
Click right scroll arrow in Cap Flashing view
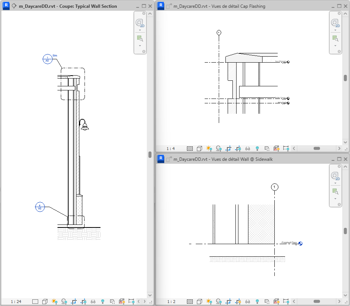click(339, 149)
